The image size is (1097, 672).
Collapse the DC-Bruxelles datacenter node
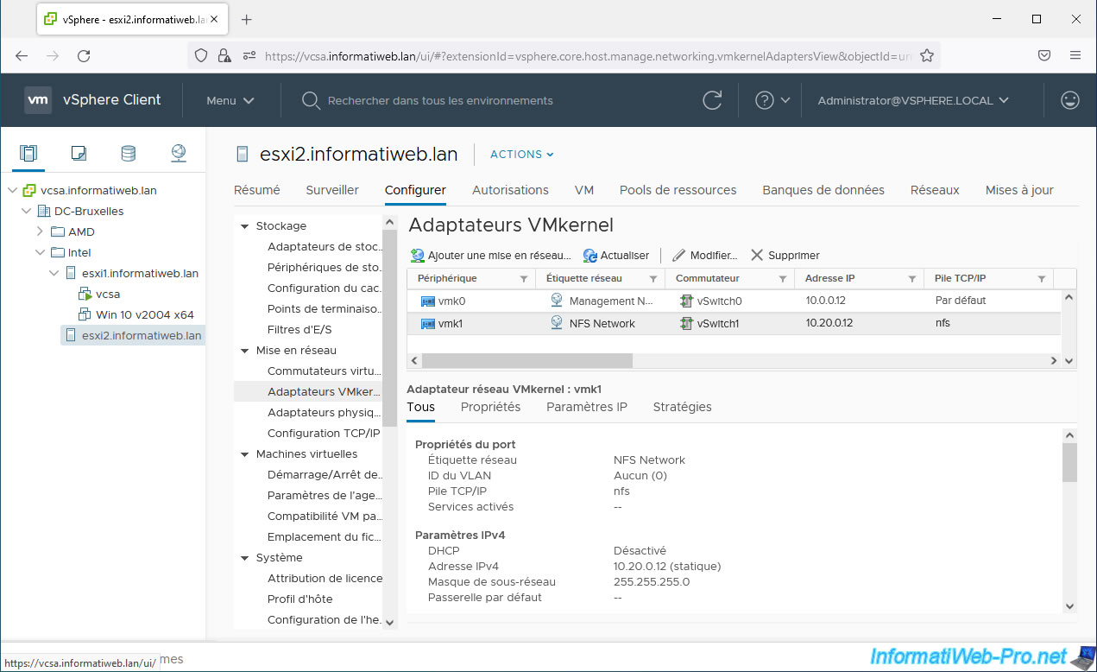tap(26, 211)
